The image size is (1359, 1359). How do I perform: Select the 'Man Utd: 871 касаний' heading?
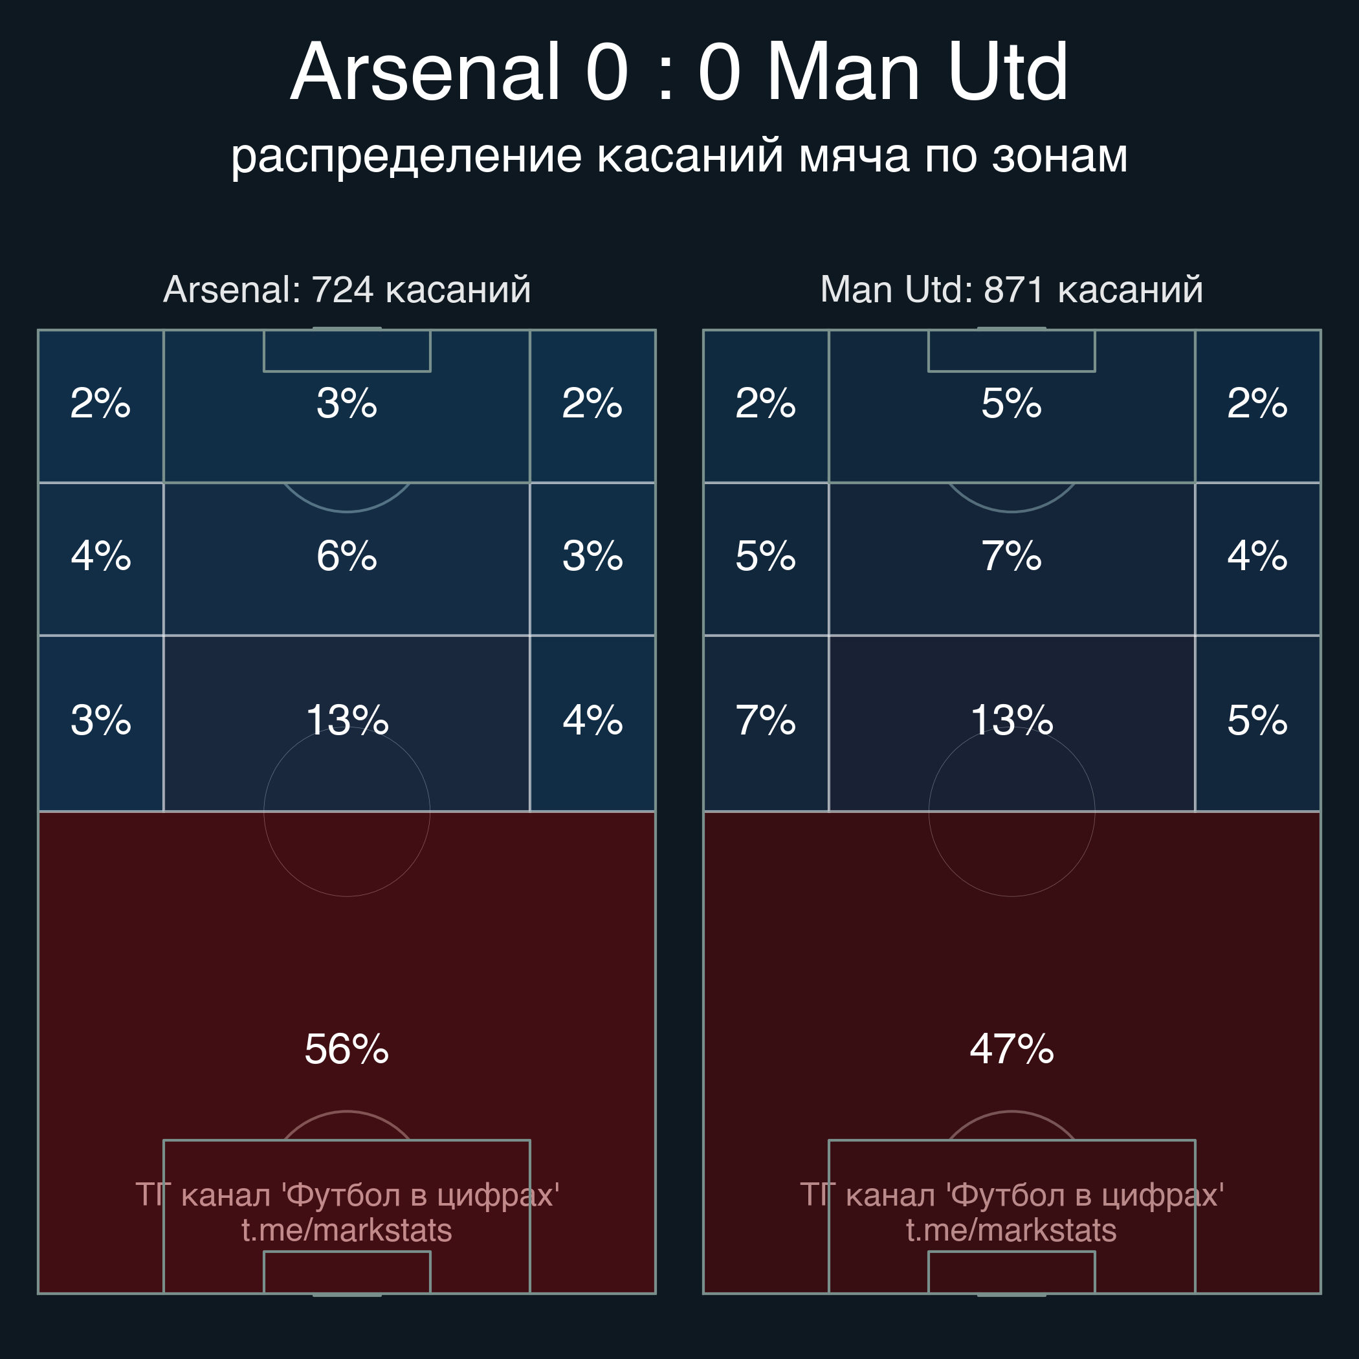(x=1011, y=289)
